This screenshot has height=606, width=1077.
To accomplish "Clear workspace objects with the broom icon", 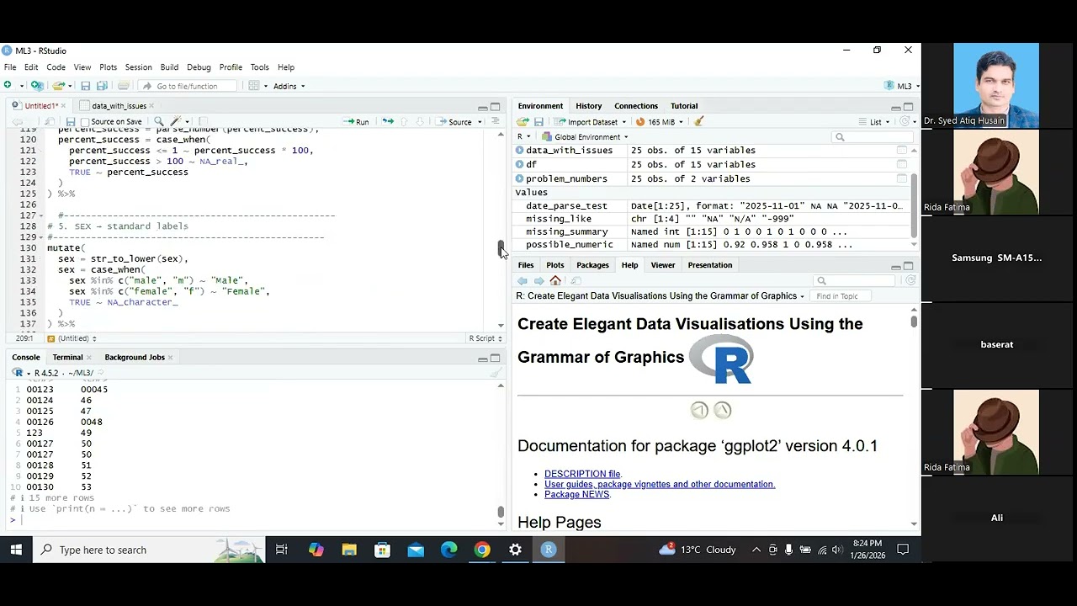I will pyautogui.click(x=698, y=122).
